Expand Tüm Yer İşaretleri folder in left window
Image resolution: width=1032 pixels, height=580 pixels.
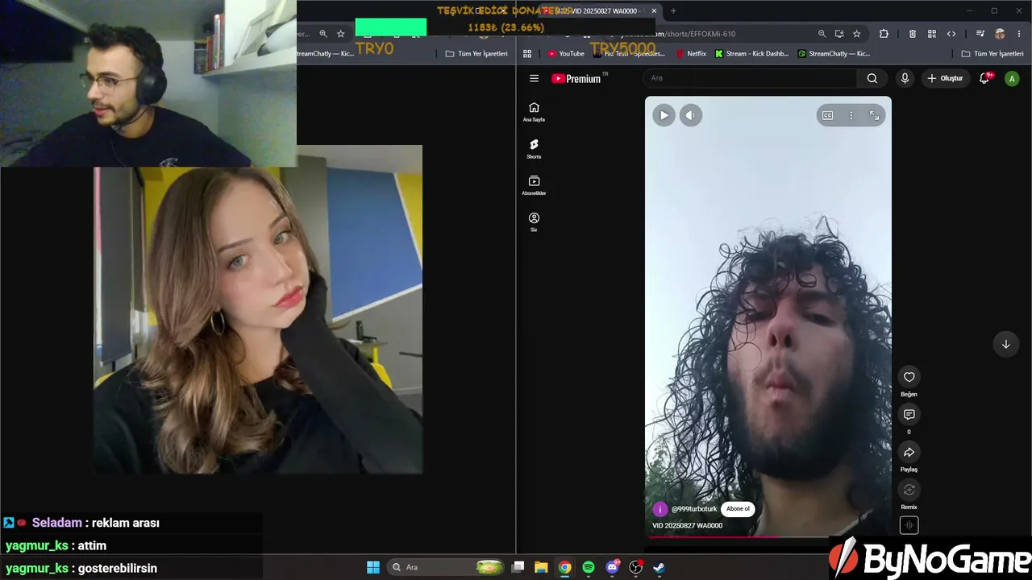[x=476, y=54]
